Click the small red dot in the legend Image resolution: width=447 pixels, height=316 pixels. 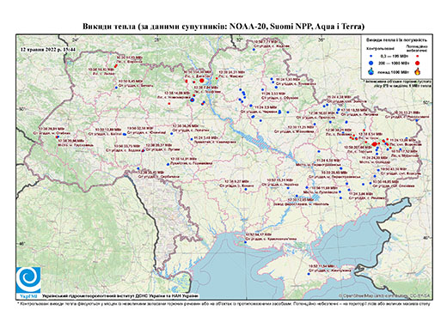pos(418,57)
